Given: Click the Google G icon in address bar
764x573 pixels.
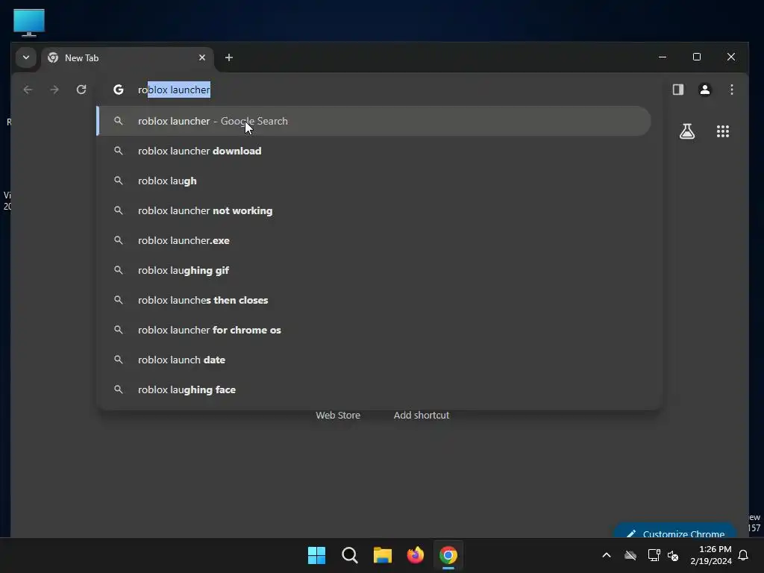Looking at the screenshot, I should [x=119, y=90].
